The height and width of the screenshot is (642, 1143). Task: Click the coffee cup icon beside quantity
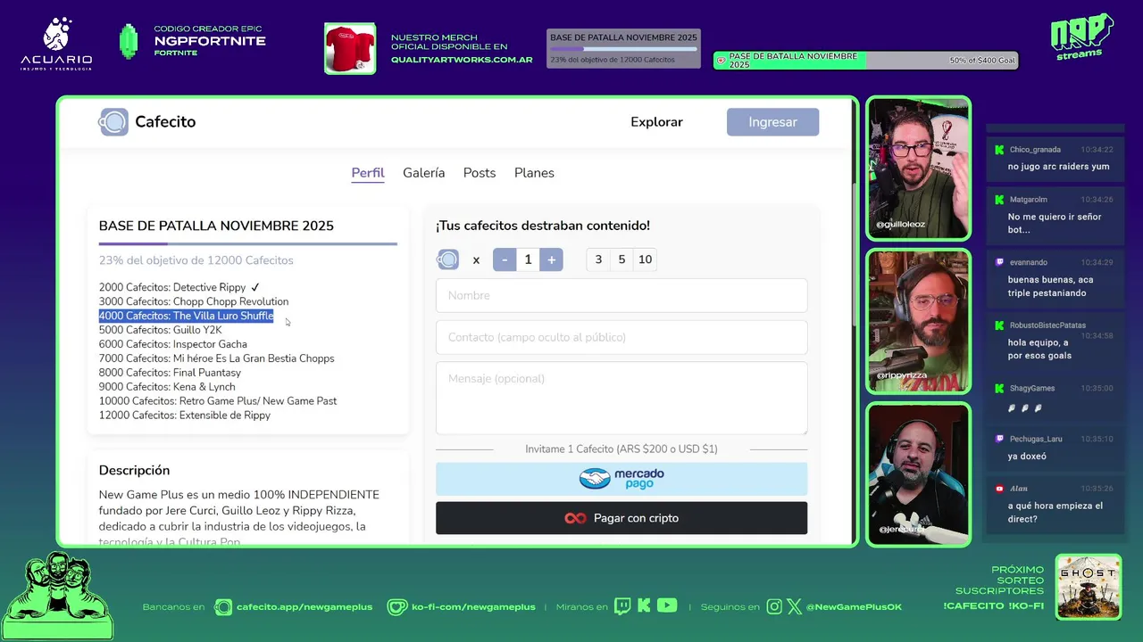pyautogui.click(x=448, y=259)
